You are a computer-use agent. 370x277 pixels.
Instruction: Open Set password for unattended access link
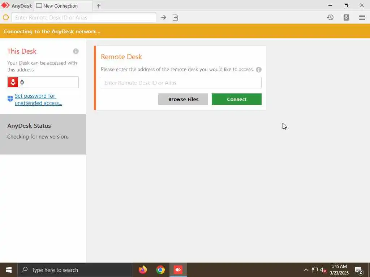38,100
